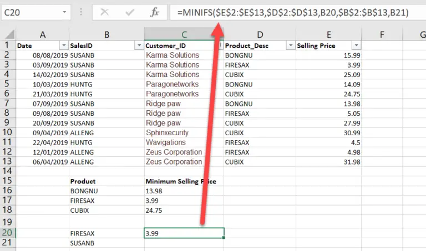Select column F header
This screenshot has height=251, width=426.
382,34
